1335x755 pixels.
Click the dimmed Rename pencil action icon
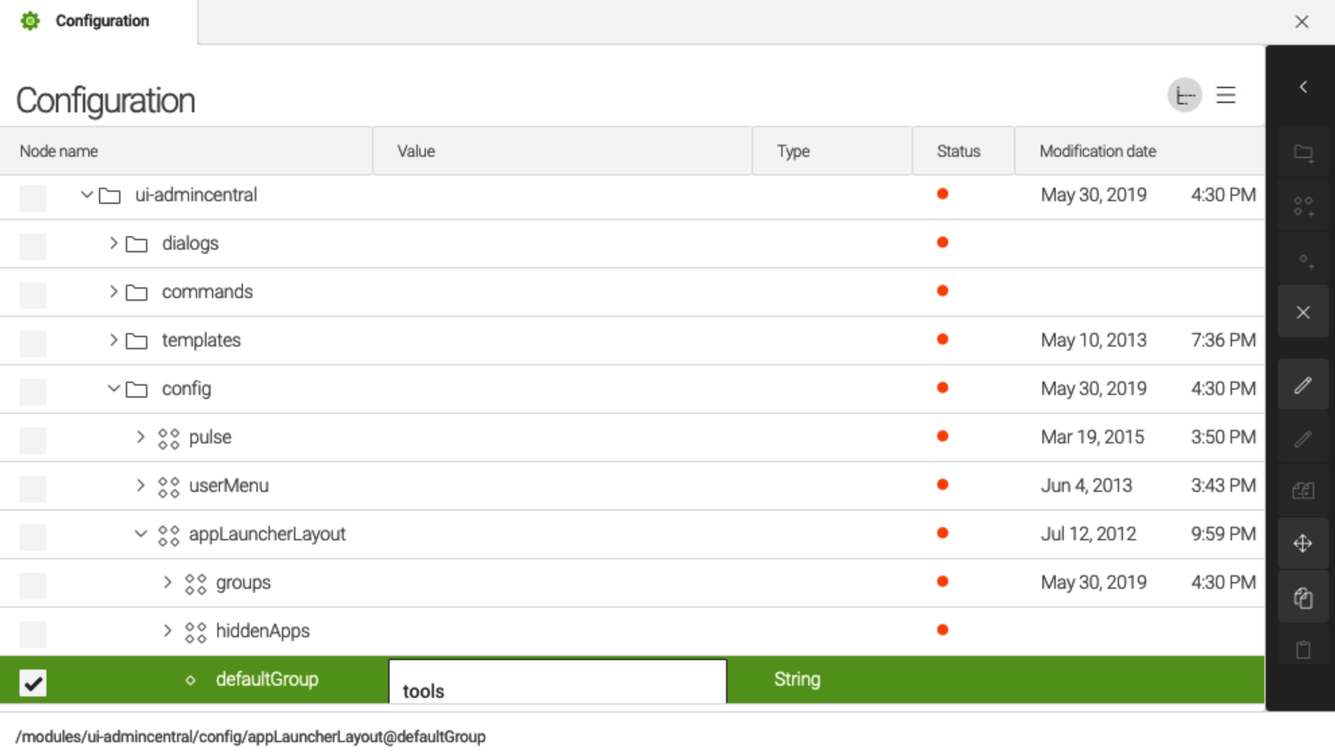coord(1303,439)
